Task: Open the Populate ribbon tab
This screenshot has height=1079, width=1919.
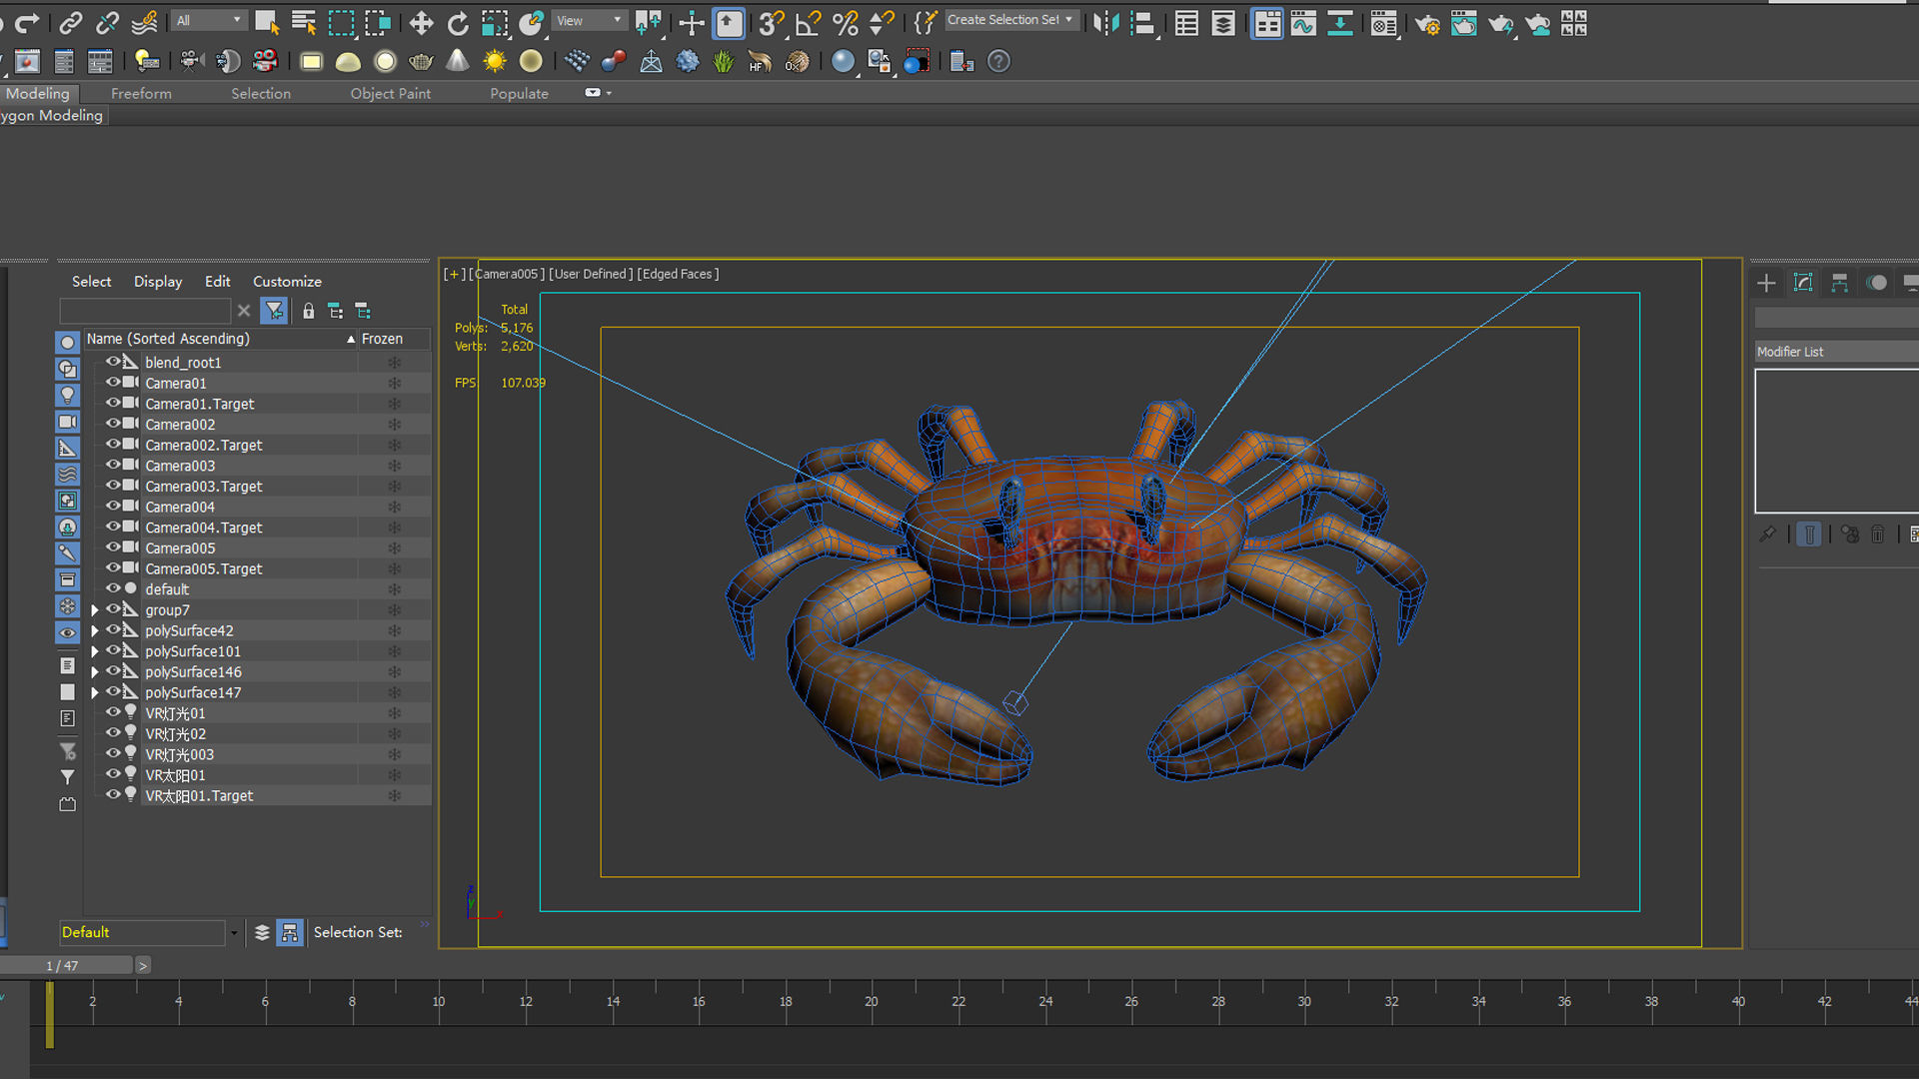Action: (x=519, y=93)
